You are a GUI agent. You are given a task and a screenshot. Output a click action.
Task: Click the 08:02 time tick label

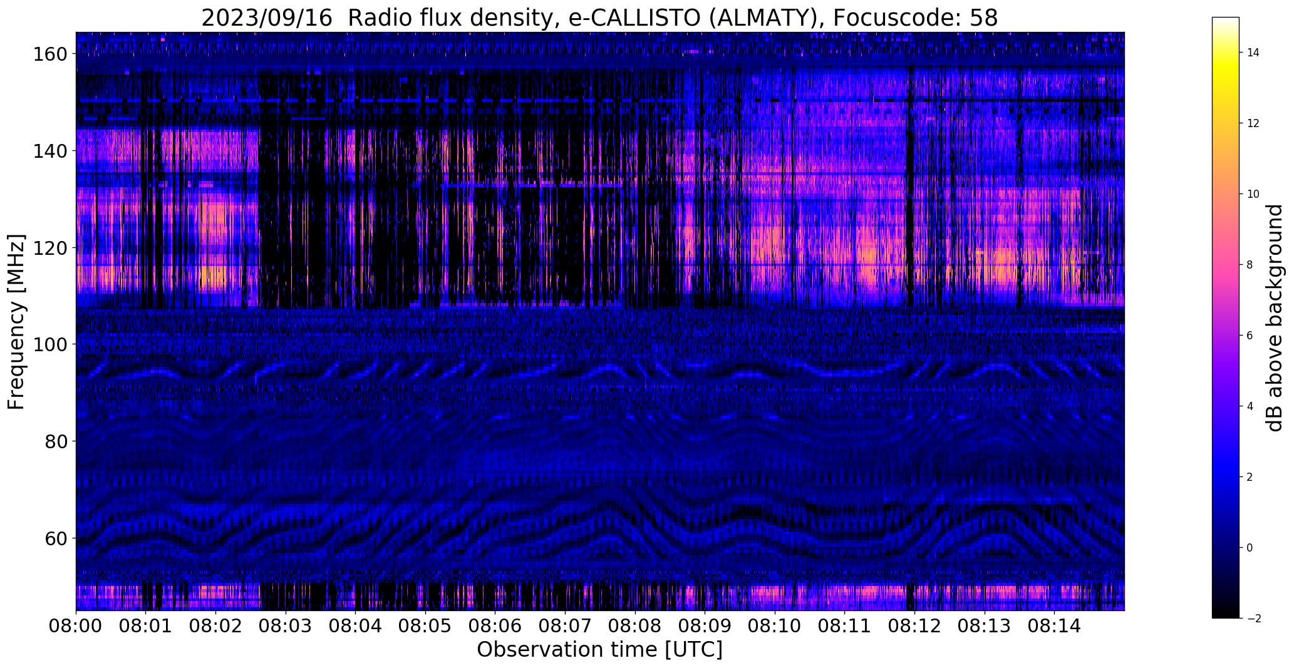215,626
